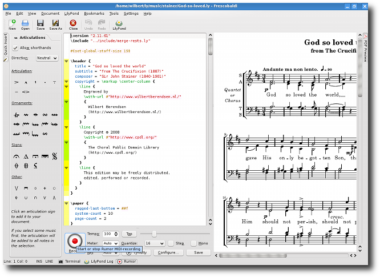This screenshot has height=277, width=380.
Task: Click the Articulations panel tab header
Action: point(30,38)
